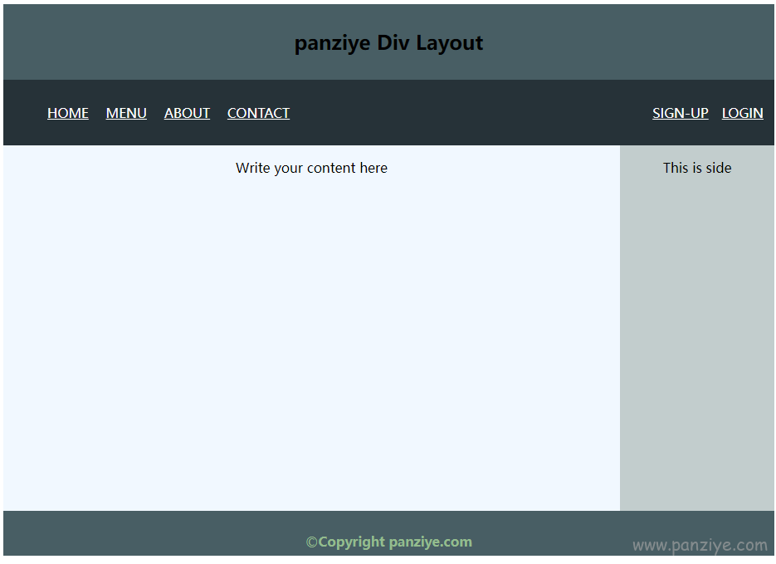Open the HOME navigation link

tap(68, 114)
